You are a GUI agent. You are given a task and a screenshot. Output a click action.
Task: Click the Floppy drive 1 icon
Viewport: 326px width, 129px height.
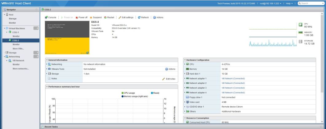point(187,97)
